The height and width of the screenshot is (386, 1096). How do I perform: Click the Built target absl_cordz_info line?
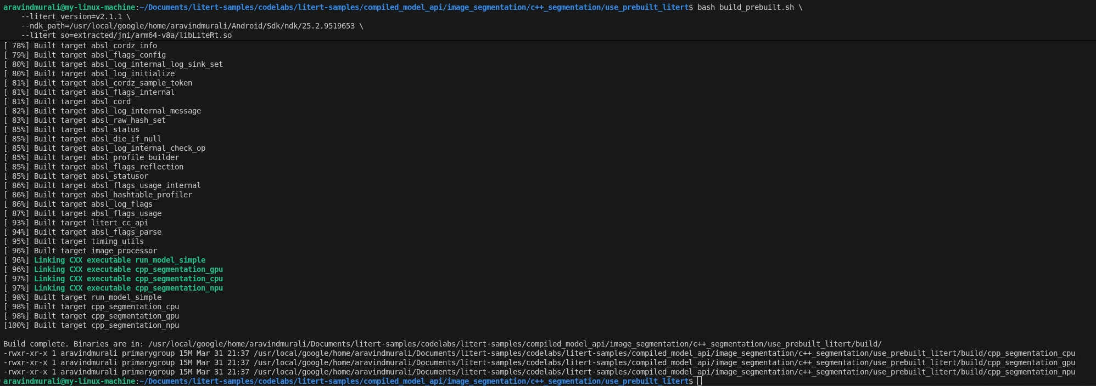click(95, 46)
